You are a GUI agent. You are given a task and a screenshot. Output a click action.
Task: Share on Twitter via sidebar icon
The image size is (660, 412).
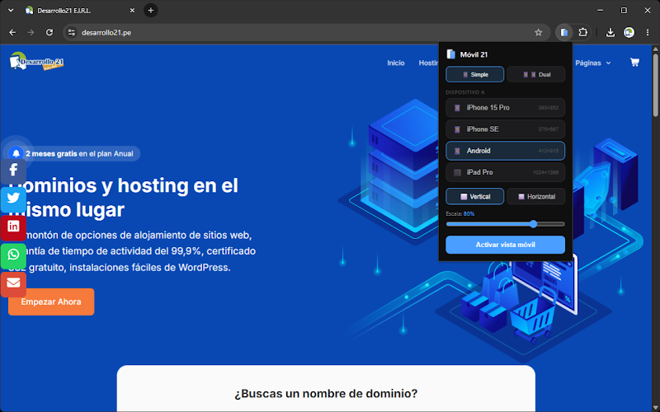pos(13,199)
